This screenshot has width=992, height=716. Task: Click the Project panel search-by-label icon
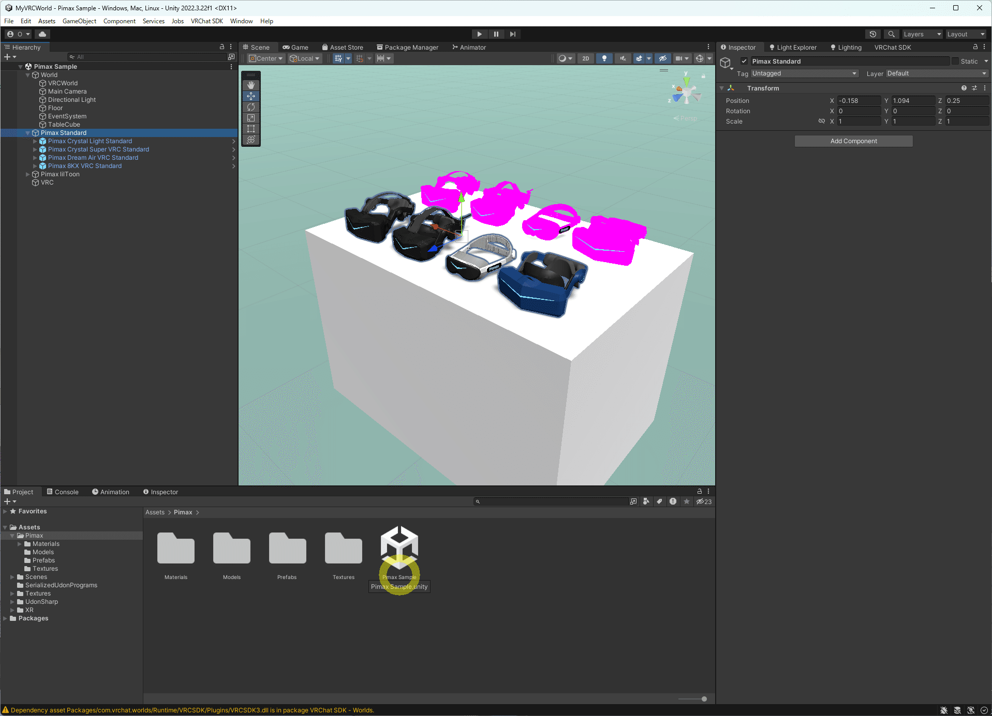coord(659,501)
